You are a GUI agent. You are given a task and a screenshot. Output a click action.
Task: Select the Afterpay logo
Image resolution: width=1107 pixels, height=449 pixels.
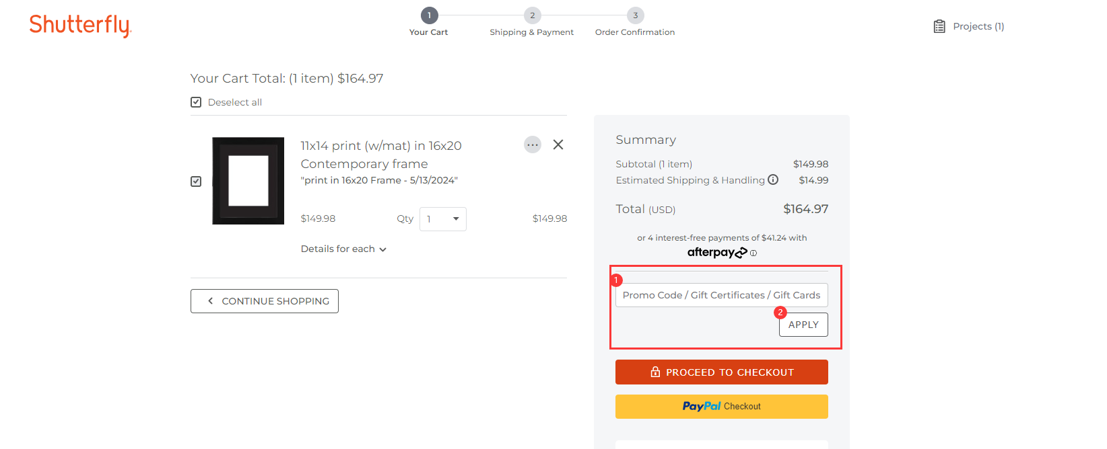pos(717,253)
